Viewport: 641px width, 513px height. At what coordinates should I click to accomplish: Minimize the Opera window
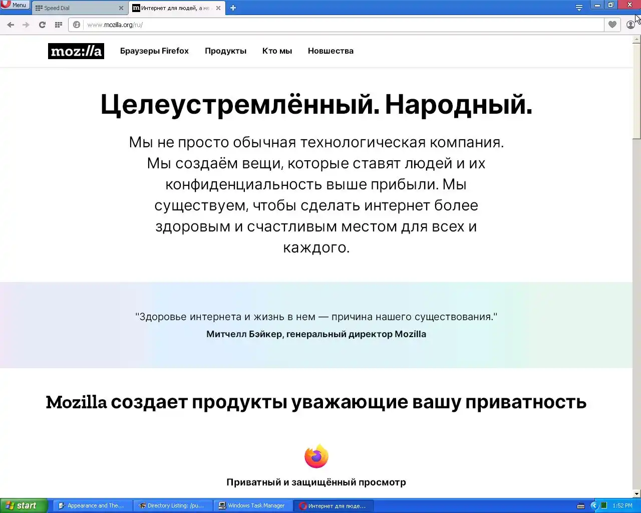point(597,5)
